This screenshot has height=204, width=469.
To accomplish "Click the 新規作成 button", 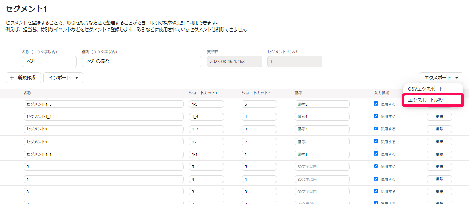I will 23,78.
